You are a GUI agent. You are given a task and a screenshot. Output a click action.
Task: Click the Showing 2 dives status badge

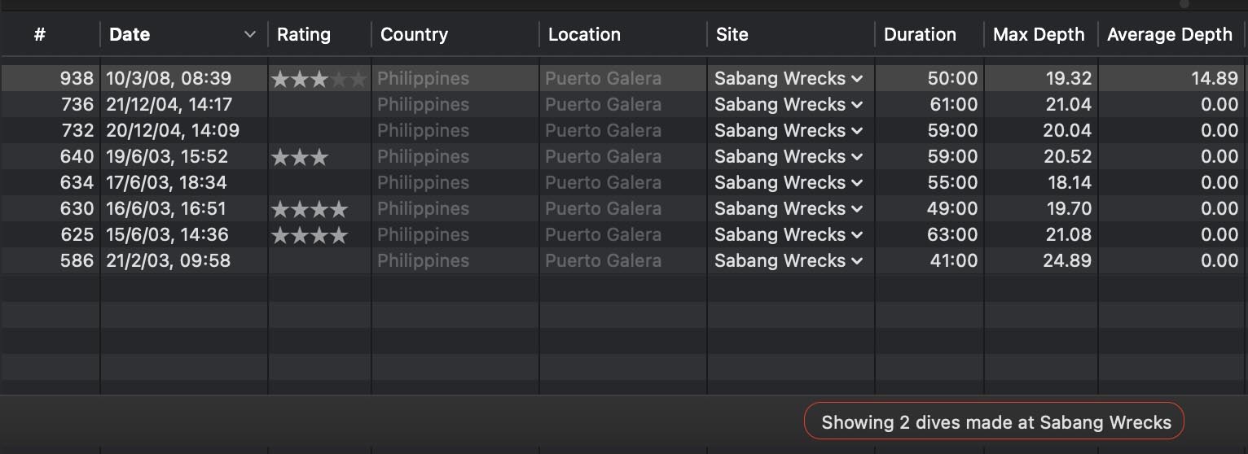pos(995,422)
